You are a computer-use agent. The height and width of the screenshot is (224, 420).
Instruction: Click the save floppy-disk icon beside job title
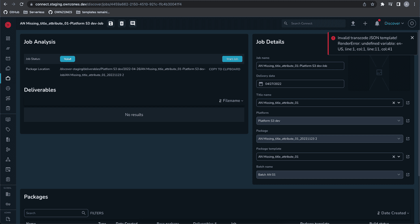pyautogui.click(x=111, y=23)
